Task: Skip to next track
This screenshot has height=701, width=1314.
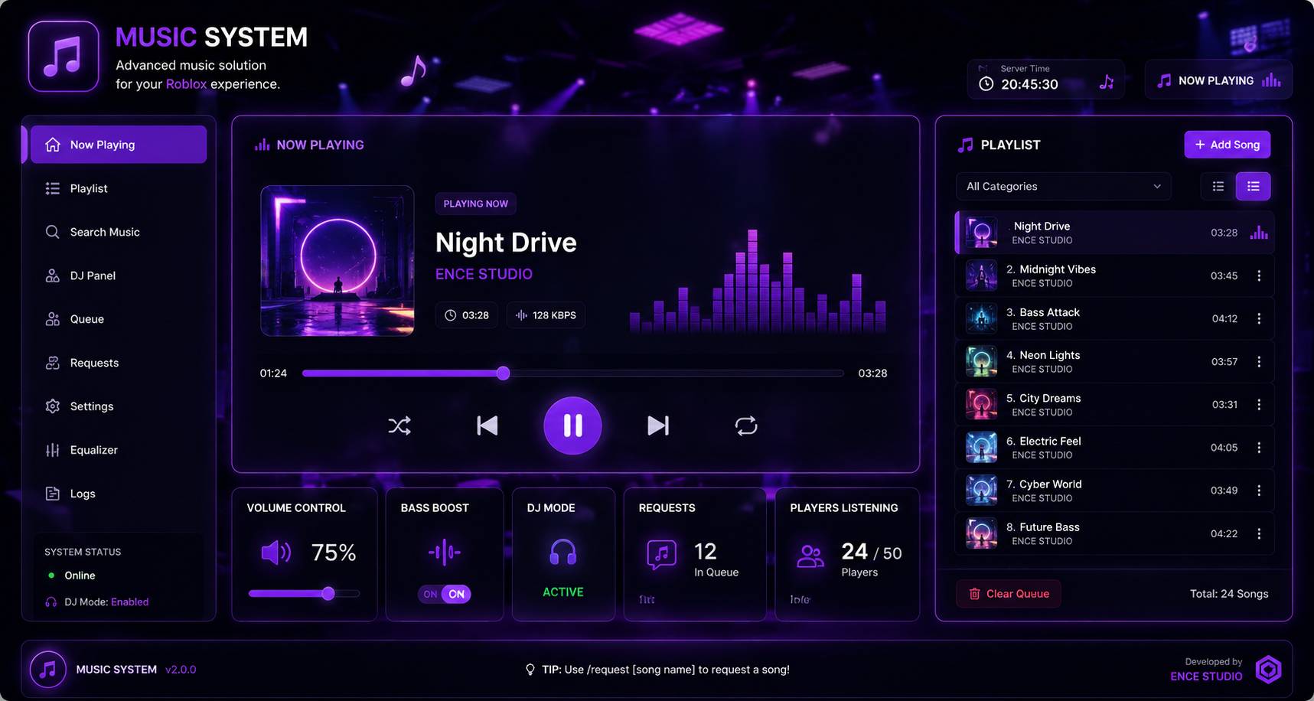Action: coord(658,425)
